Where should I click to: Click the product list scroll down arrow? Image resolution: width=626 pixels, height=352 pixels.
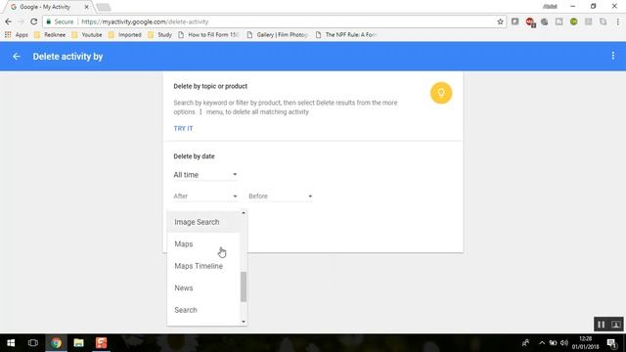coord(244,322)
